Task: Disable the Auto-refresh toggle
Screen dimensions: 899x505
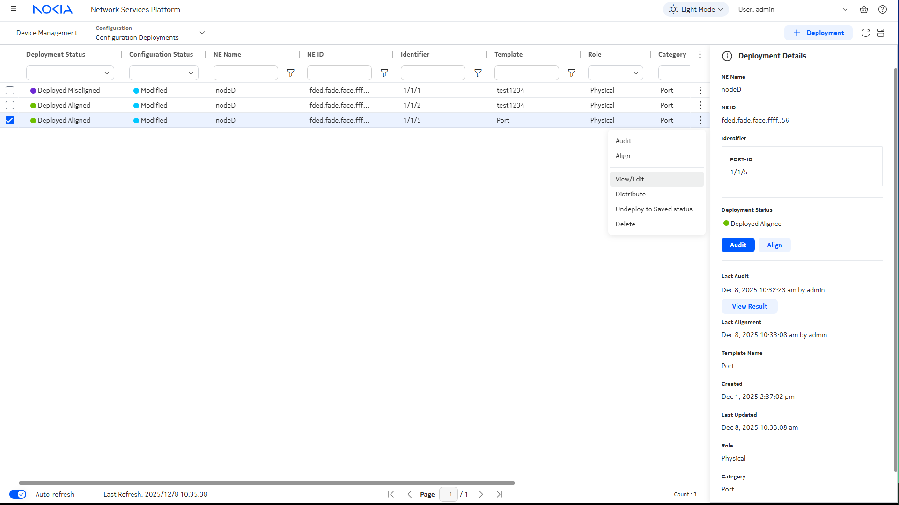Action: tap(18, 494)
